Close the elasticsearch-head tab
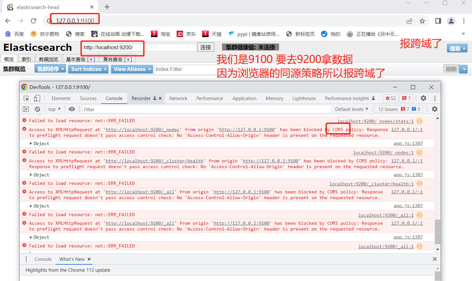The height and width of the screenshot is (281, 472). coord(92,7)
